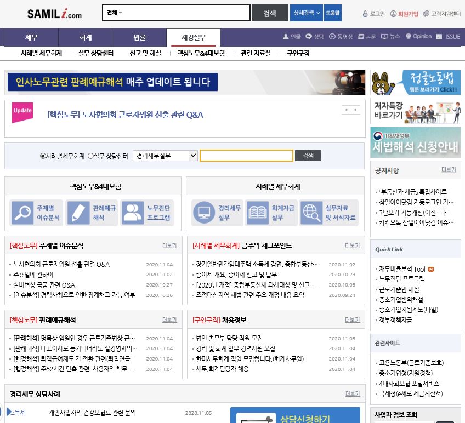The width and height of the screenshot is (465, 423).
Task: Open 인사노무관련 판례예규해석 top banner
Action: 185,82
